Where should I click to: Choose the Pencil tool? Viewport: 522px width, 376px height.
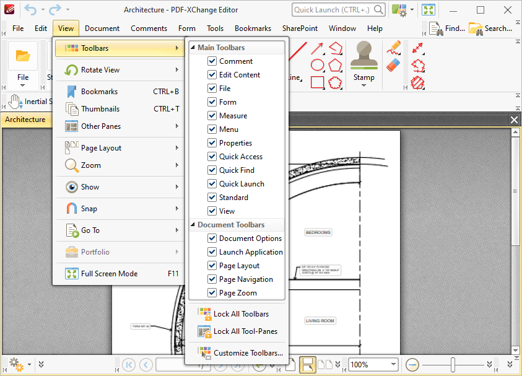pos(392,47)
